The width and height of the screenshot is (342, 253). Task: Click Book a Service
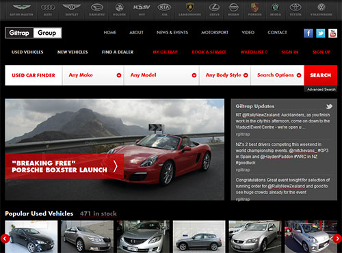(209, 52)
